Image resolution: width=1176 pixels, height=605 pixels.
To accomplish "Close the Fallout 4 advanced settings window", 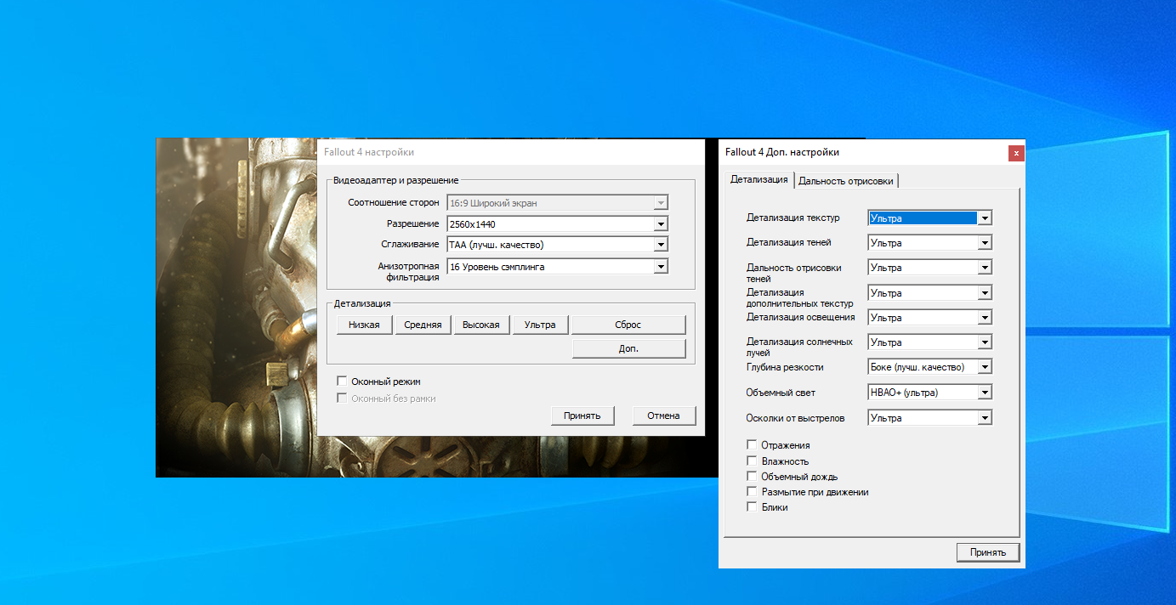I will (1015, 153).
